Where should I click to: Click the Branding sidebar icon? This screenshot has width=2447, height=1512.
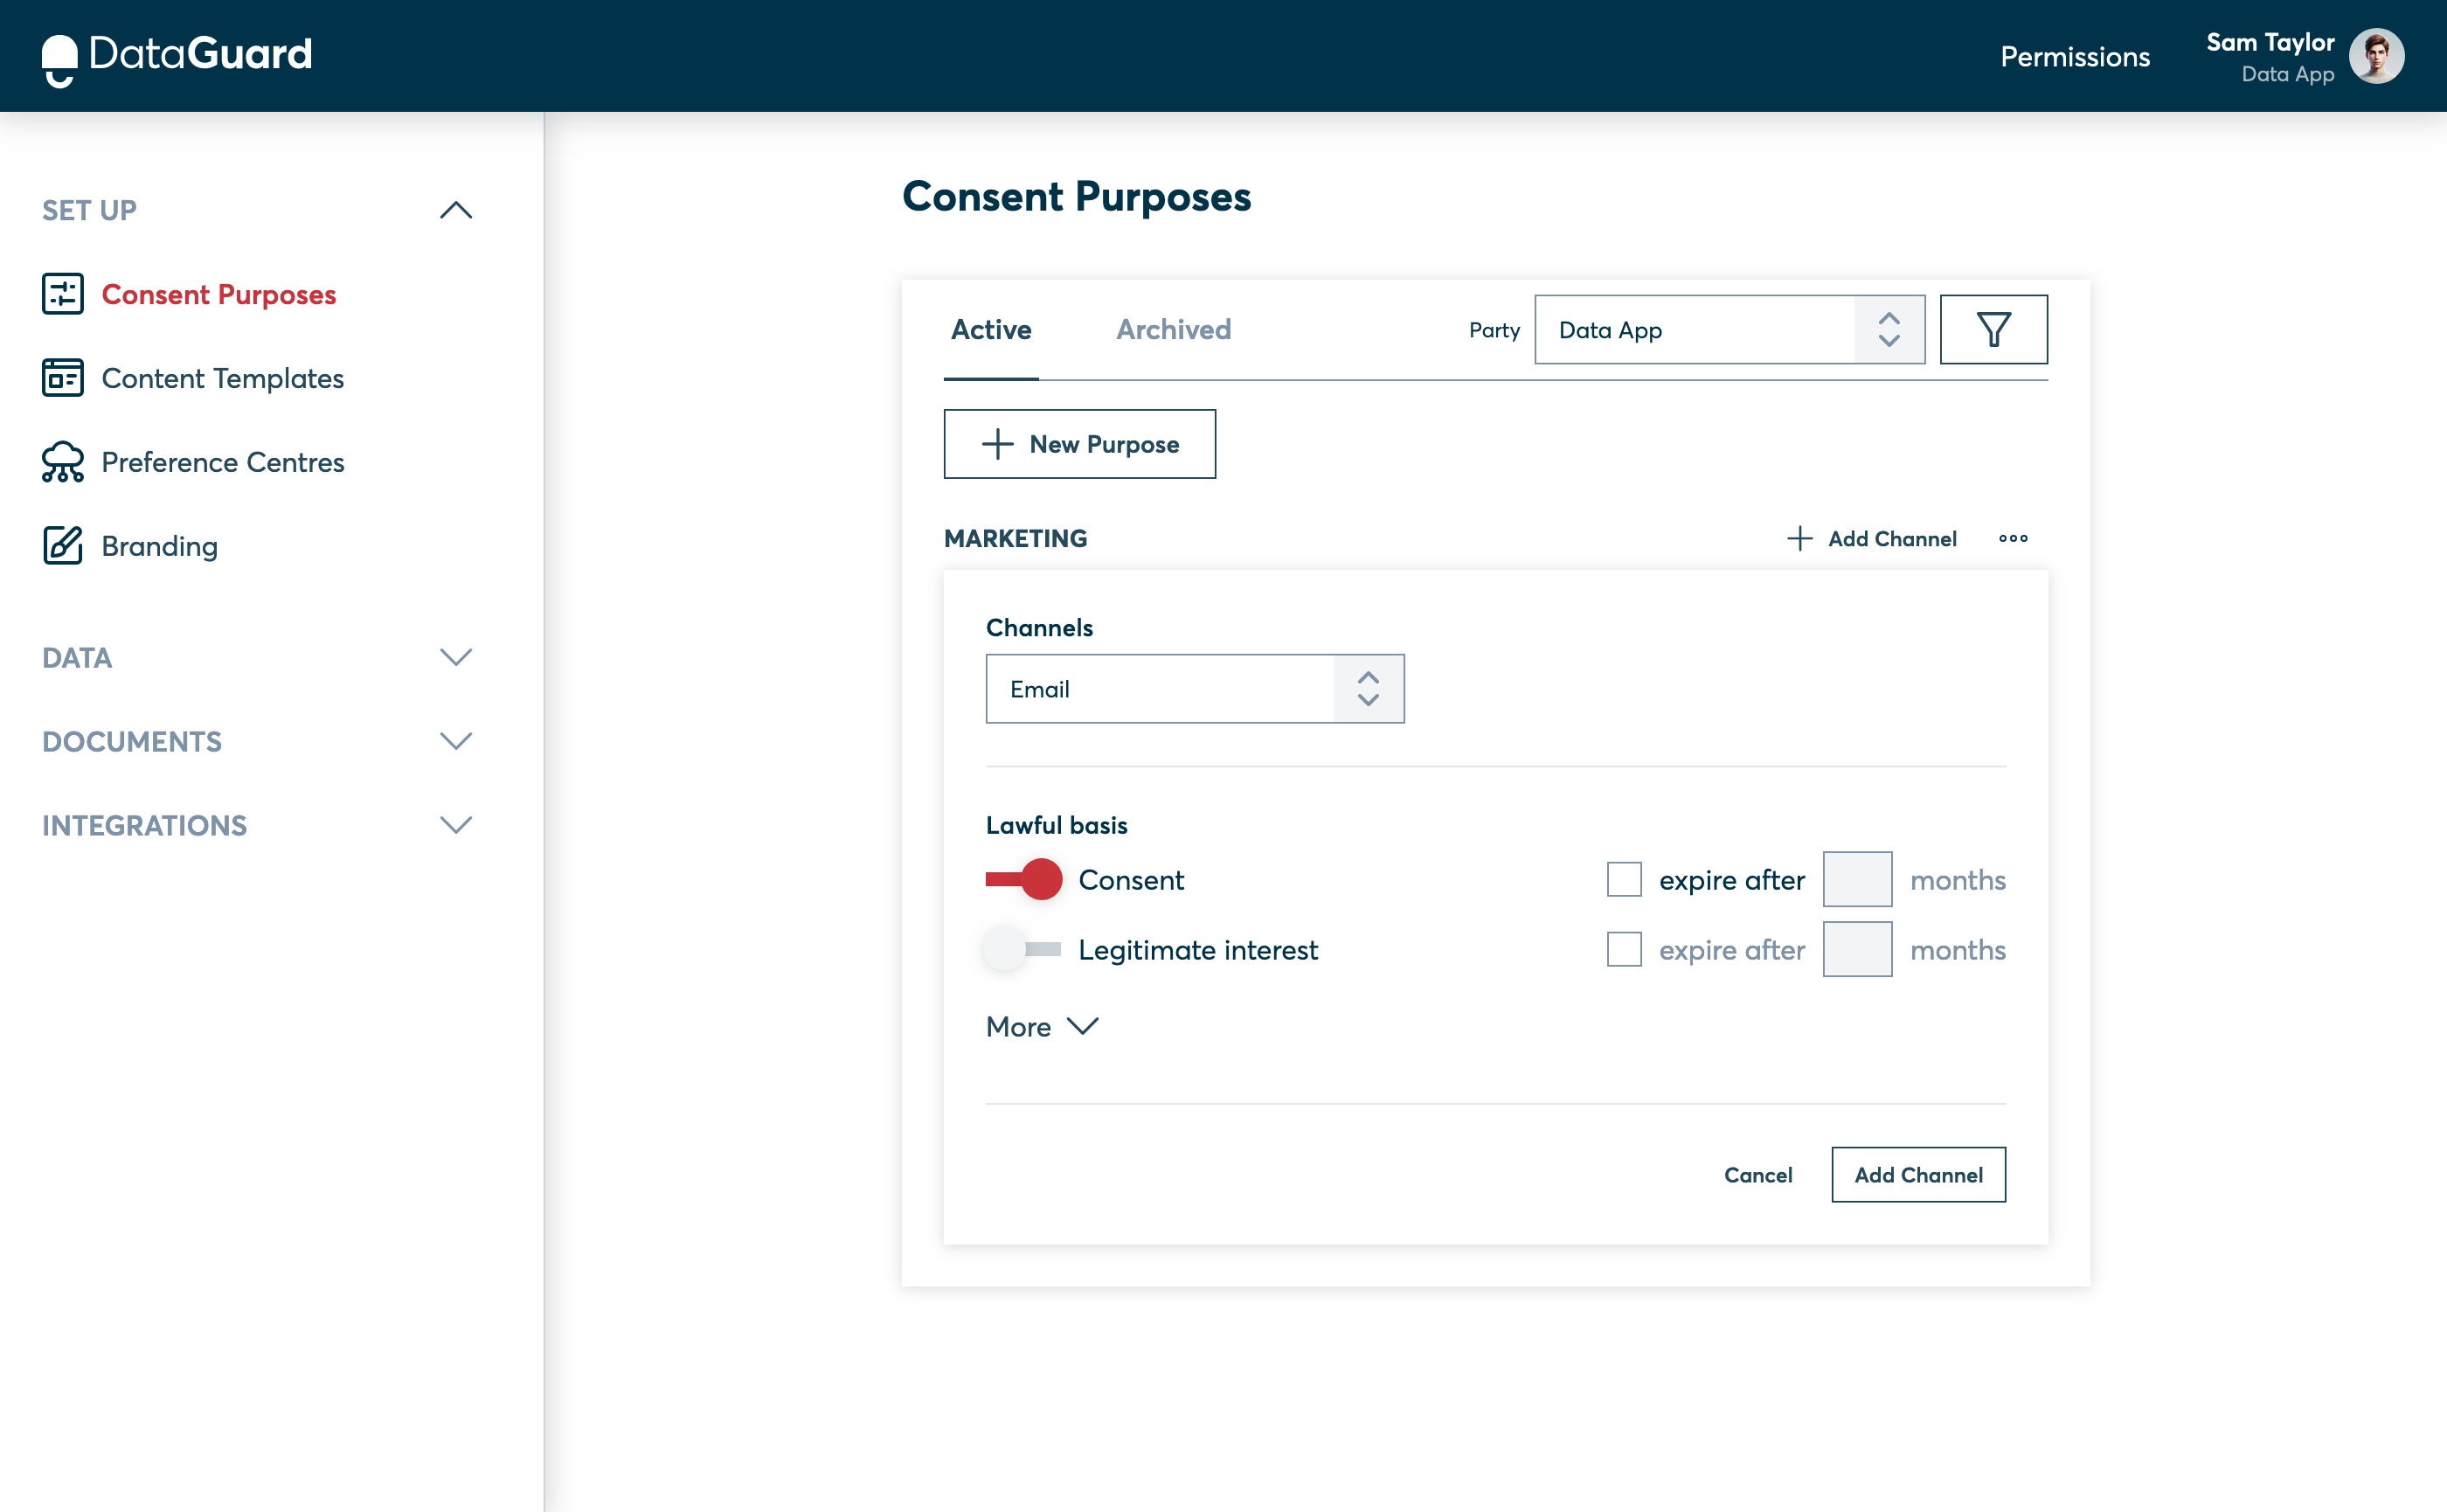coord(63,545)
